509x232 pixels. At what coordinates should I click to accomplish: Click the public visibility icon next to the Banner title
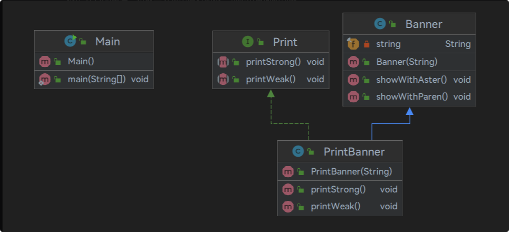393,24
